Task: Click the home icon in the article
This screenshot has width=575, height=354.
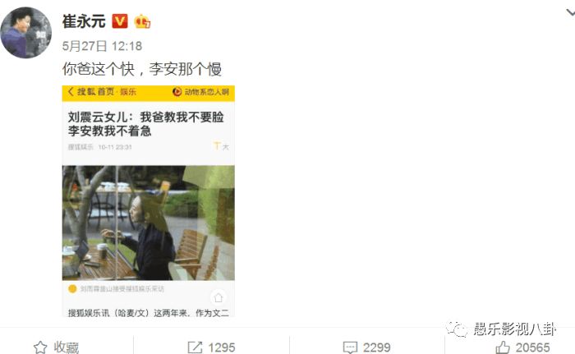Action: point(218,297)
